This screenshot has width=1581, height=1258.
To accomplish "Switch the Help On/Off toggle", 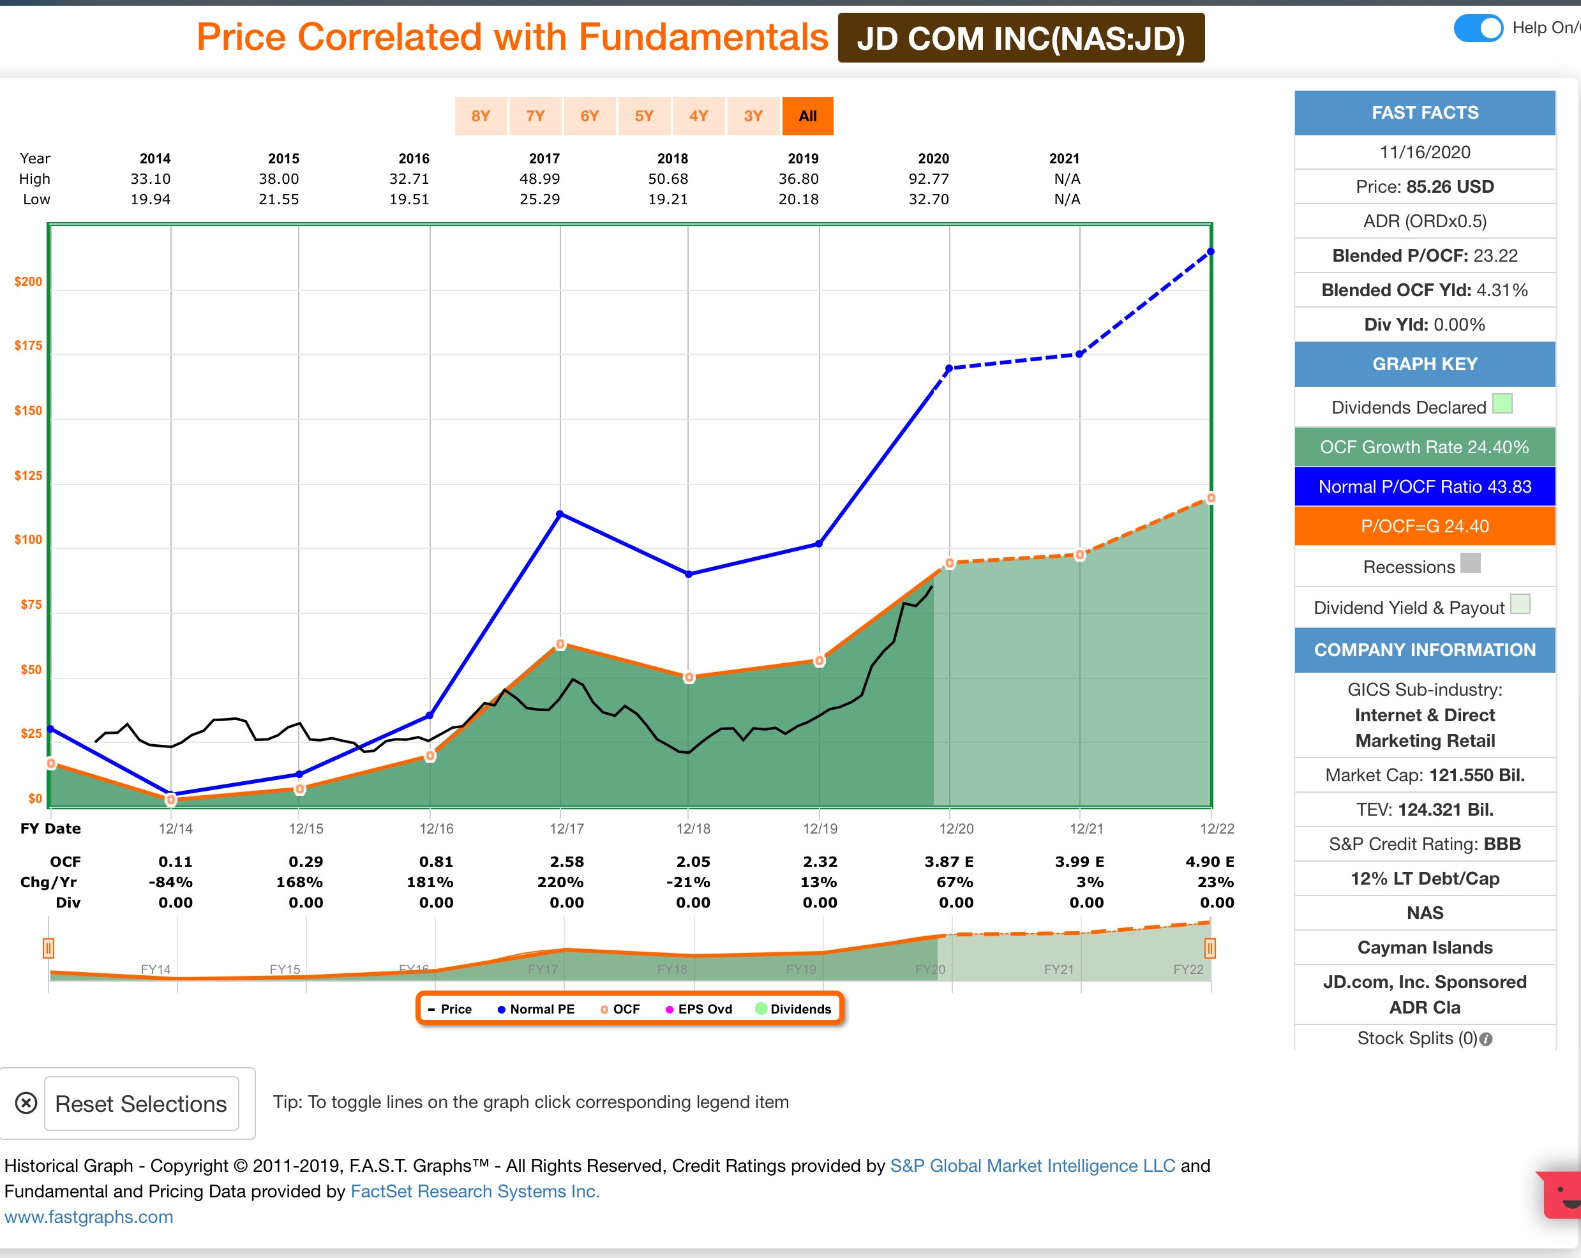I will coord(1478,28).
